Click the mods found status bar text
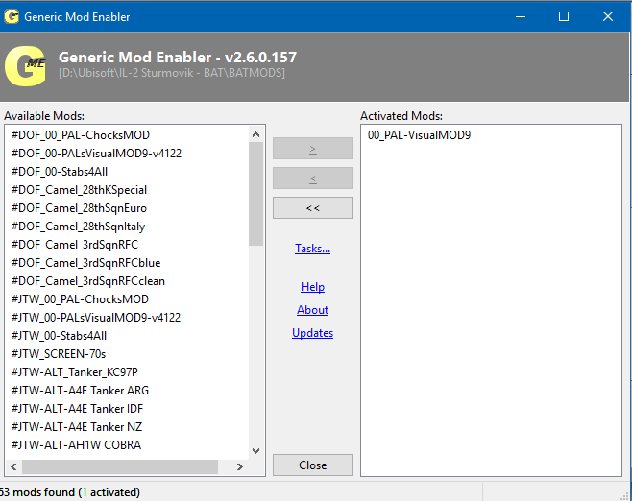 click(70, 492)
